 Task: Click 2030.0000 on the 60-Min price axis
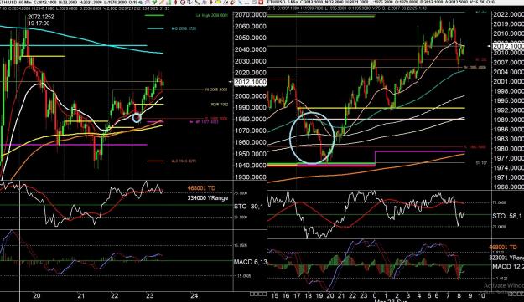coord(251,61)
